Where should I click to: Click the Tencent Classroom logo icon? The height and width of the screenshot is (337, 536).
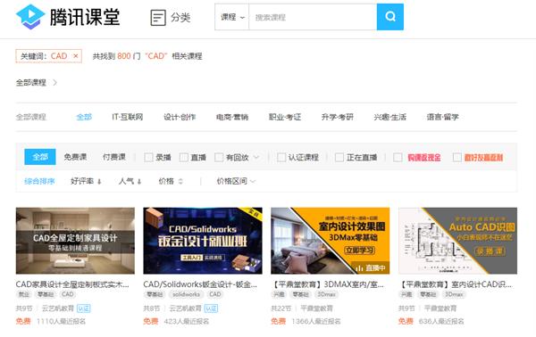[x=30, y=17]
